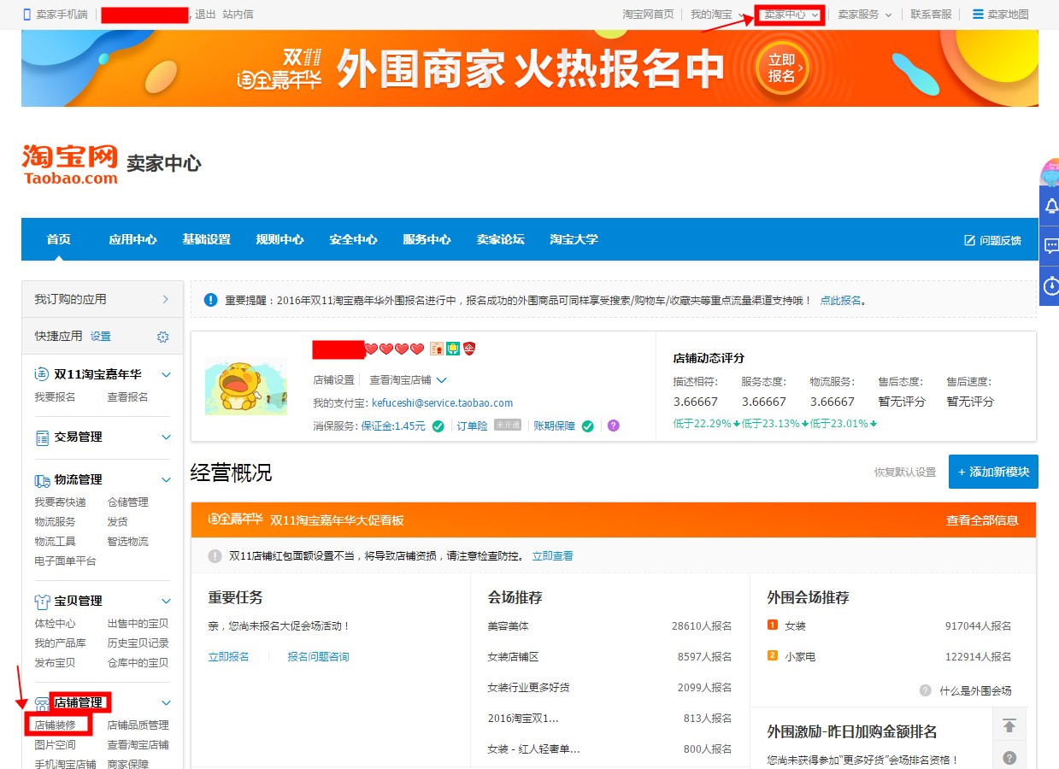Screen dimensions: 1059x769
Task: Open the 淘宝大学 menu item
Action: (573, 239)
